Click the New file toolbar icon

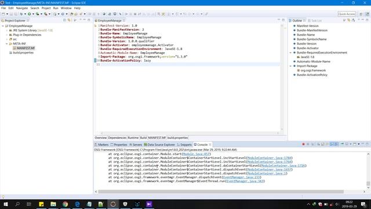[x=3, y=14]
